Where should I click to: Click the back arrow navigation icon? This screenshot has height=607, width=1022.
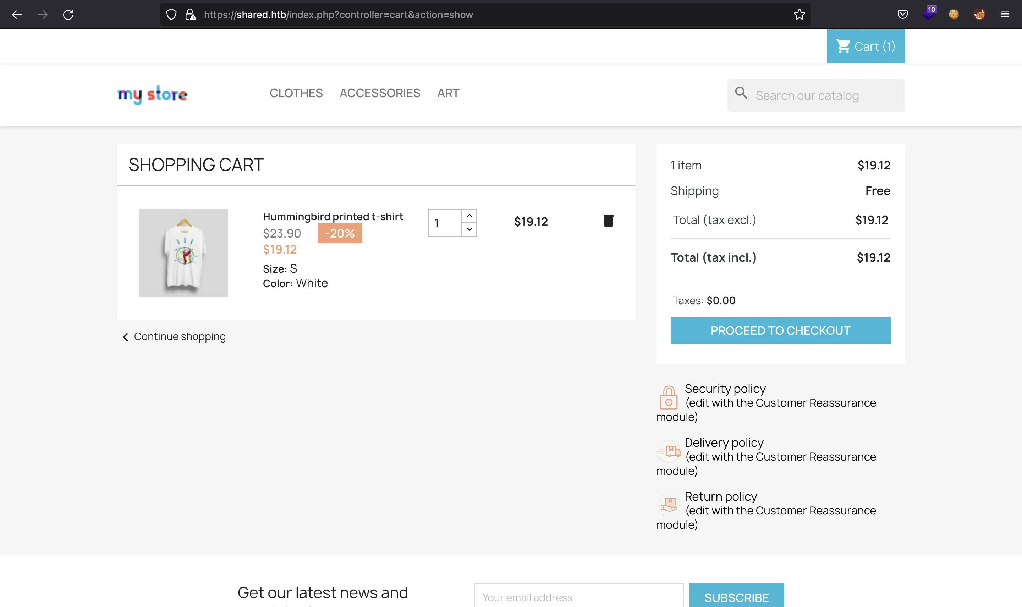point(18,15)
